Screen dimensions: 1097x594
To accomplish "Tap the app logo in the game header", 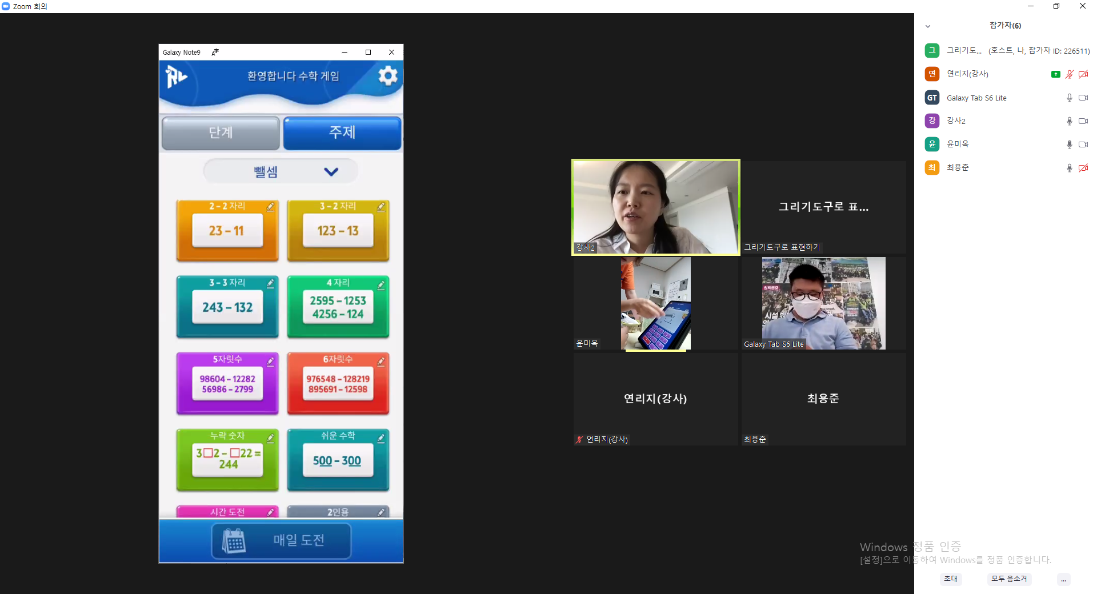I will click(176, 77).
